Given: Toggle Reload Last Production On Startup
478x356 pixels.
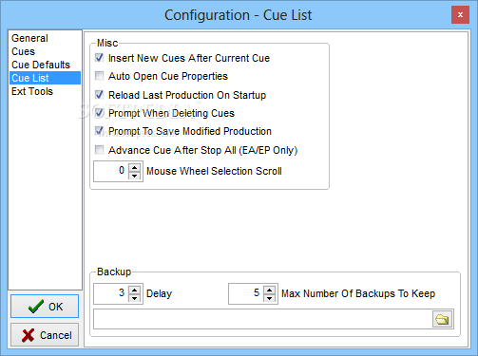Looking at the screenshot, I should (100, 94).
